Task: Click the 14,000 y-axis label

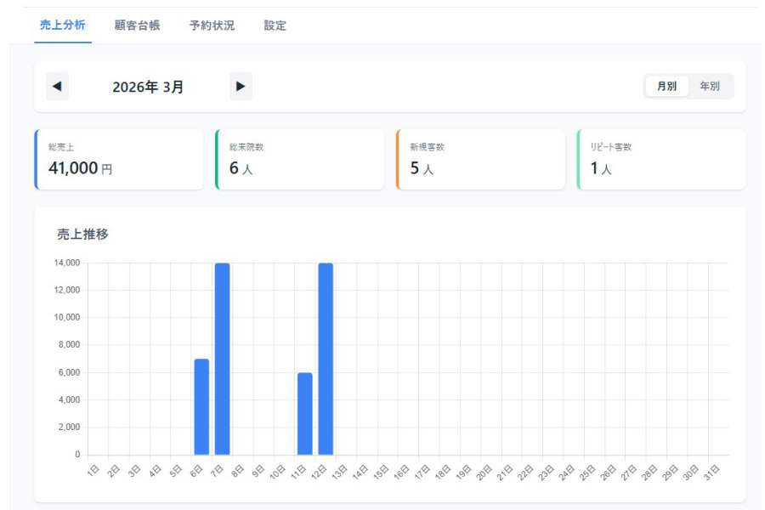Action: click(x=66, y=263)
